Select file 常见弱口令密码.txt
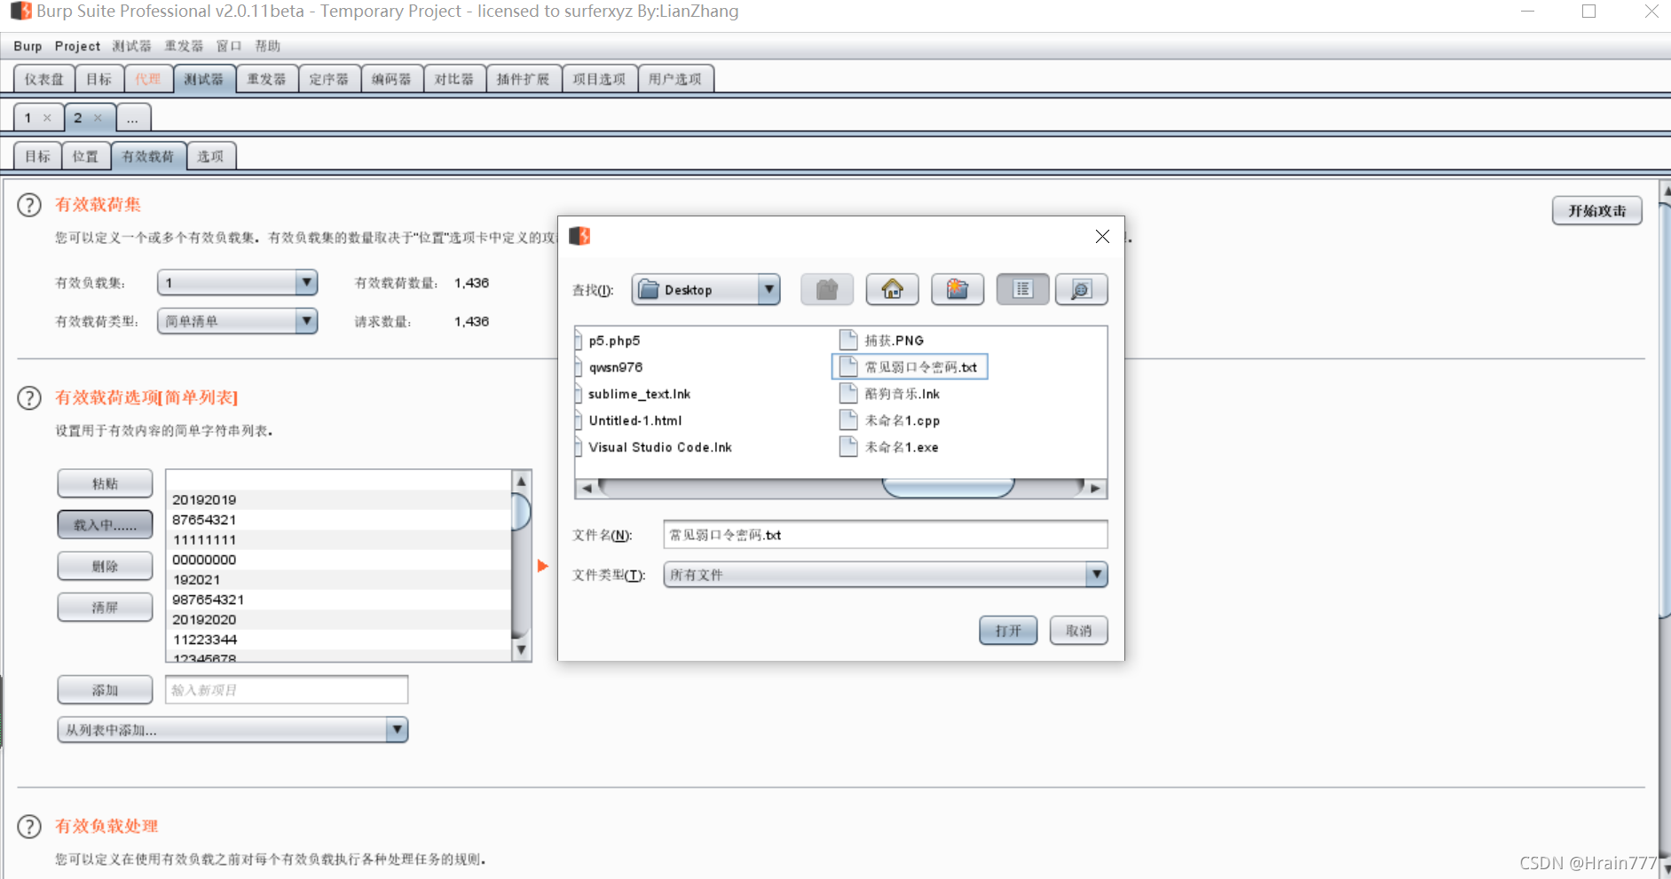The width and height of the screenshot is (1671, 879). point(910,366)
